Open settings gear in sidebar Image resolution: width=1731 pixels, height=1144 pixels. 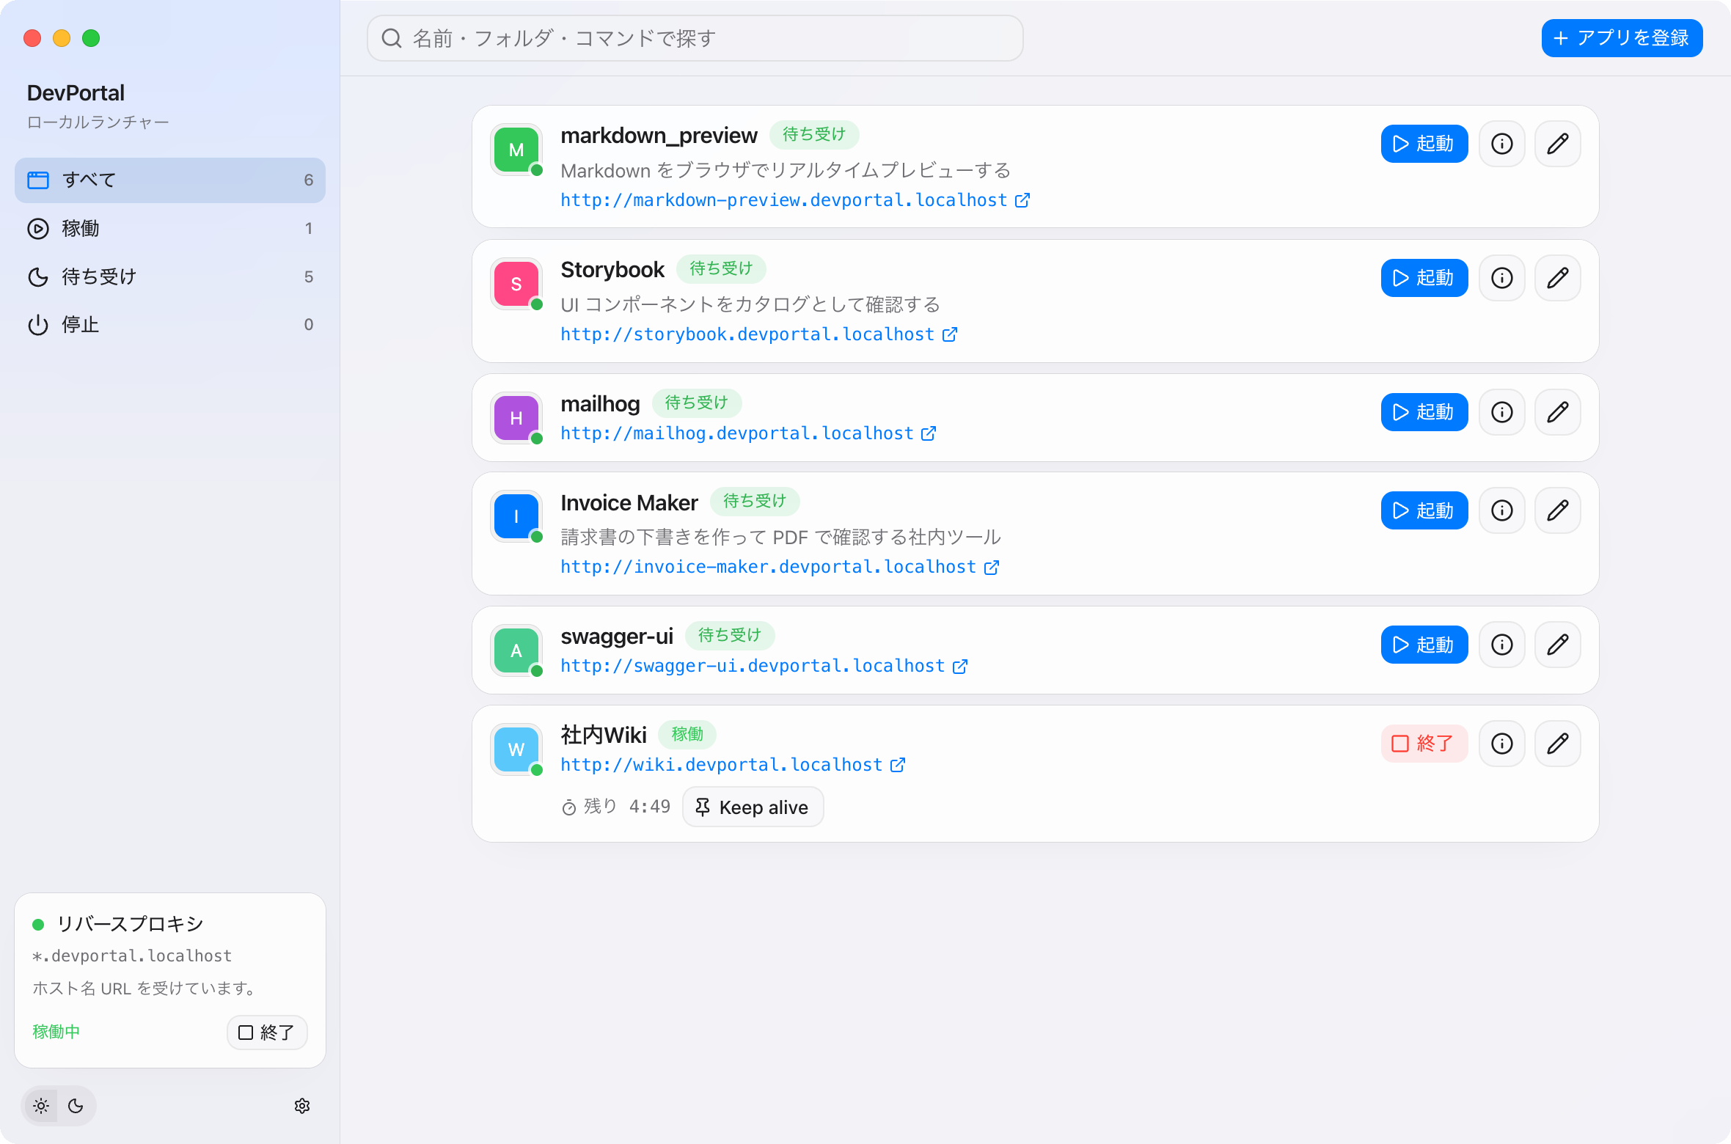[302, 1106]
